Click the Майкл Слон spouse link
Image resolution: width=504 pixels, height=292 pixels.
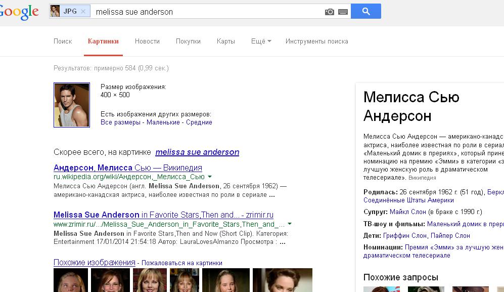(407, 212)
